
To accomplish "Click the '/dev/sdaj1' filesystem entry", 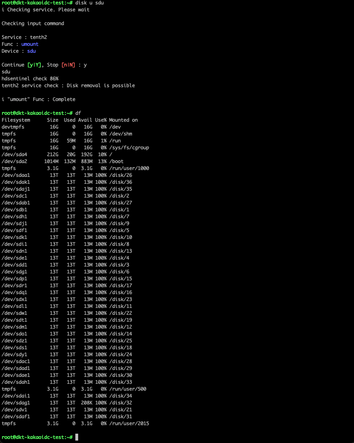I will click(x=16, y=189).
